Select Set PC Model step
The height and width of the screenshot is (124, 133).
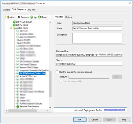[x=22, y=25]
